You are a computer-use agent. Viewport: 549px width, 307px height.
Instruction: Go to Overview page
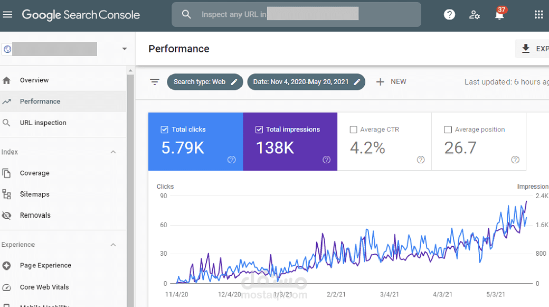coord(63,80)
